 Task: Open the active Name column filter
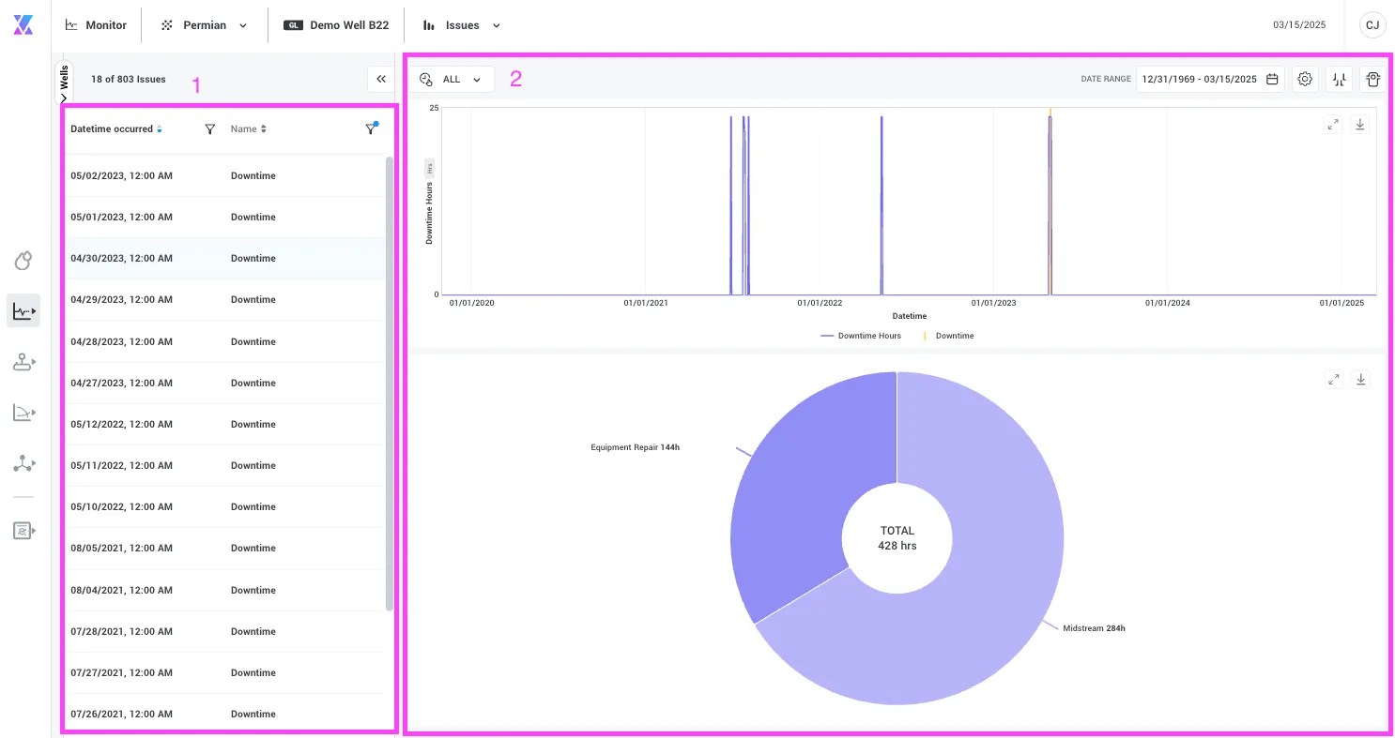tap(371, 129)
